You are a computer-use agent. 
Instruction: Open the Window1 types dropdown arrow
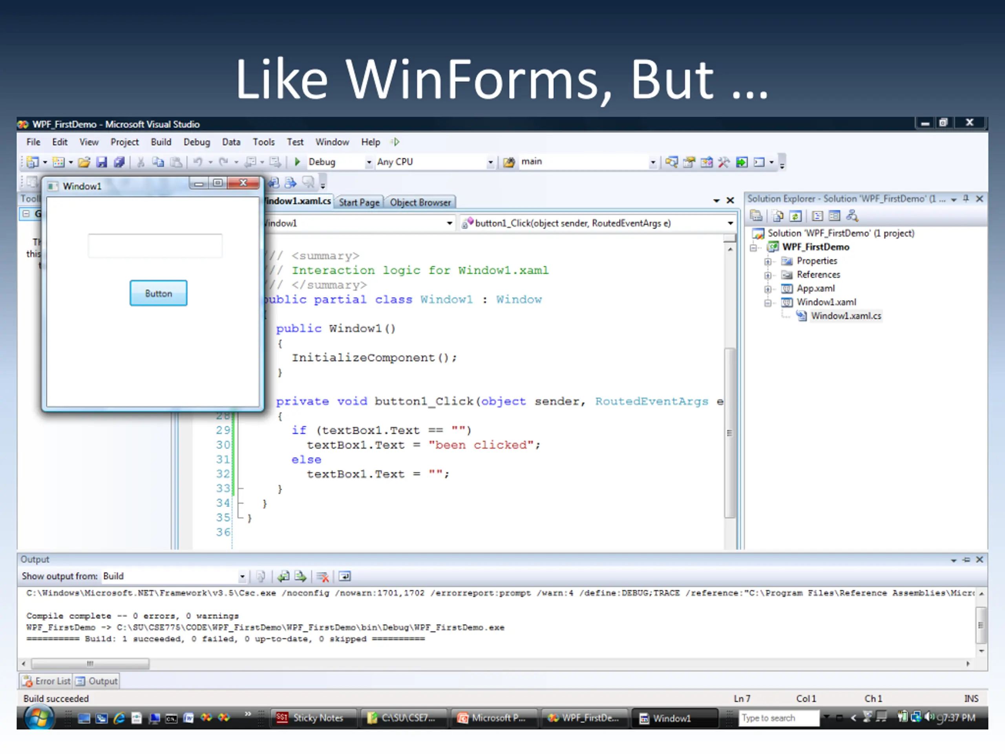(x=450, y=223)
